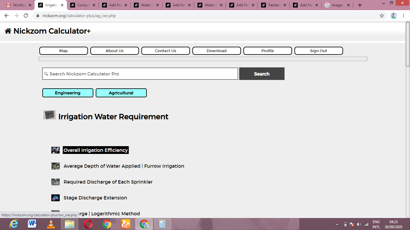Screen dimensions: 410x230
Task: Click the Search Nickzom Calculator Pro field
Action: (140, 74)
